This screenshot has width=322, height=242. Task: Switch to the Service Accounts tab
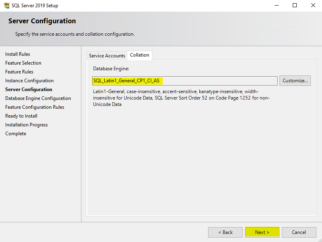[107, 56]
